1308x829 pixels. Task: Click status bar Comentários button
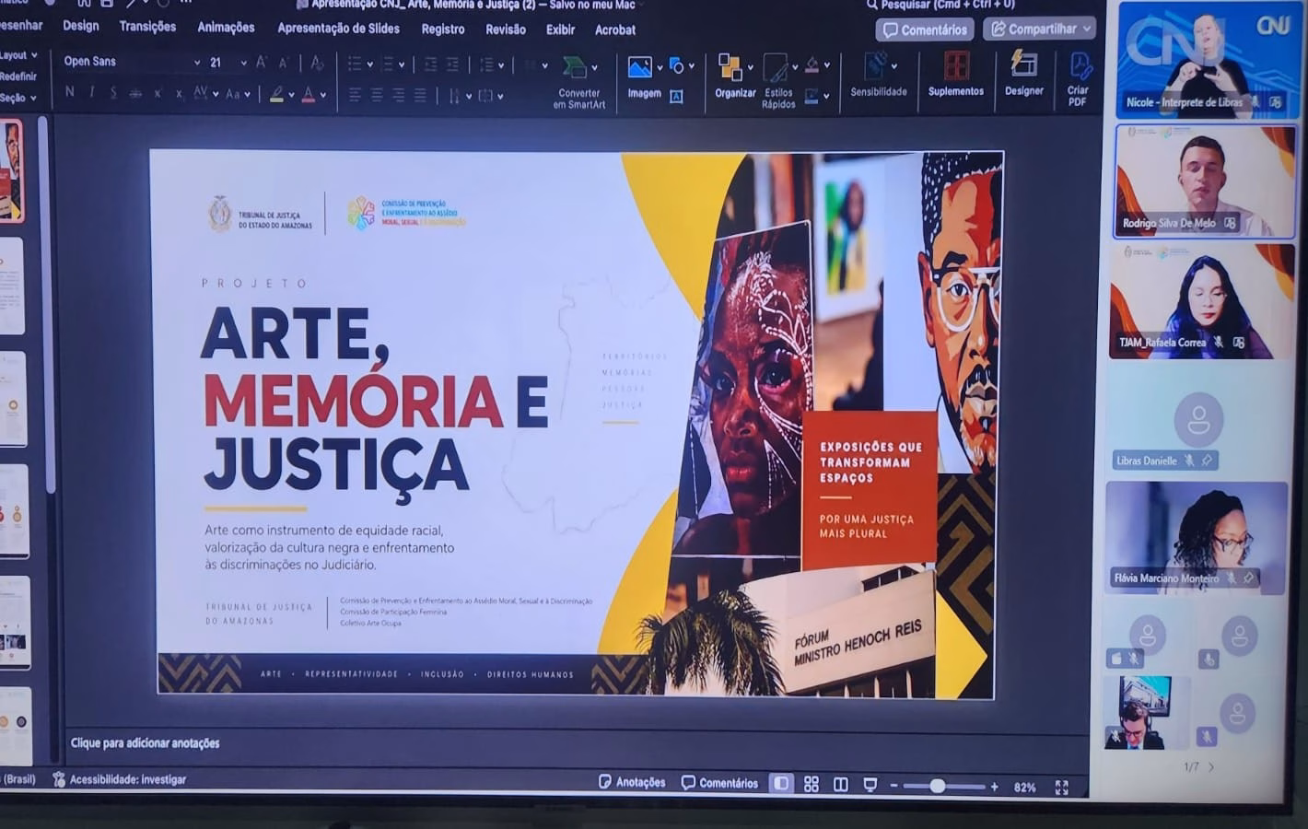719,783
